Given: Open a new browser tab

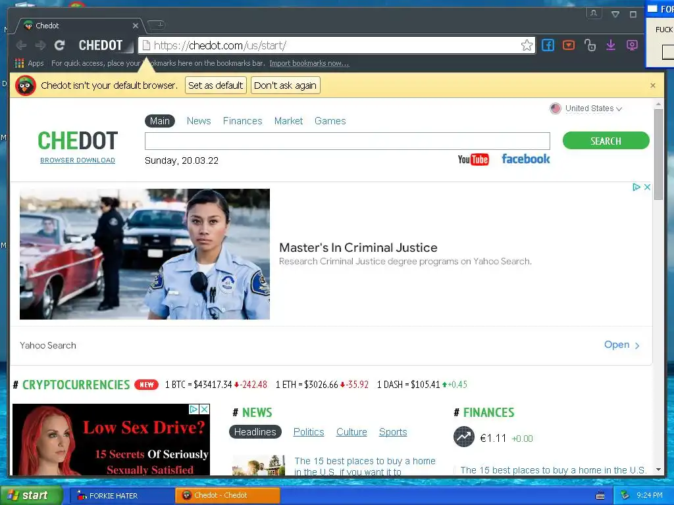Looking at the screenshot, I should point(155,26).
